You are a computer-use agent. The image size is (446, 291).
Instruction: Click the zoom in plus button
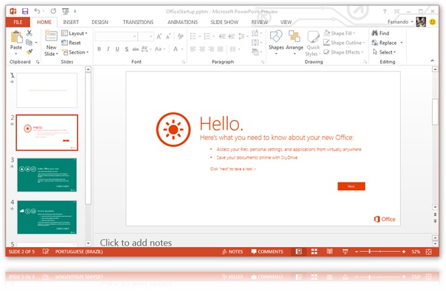click(x=403, y=252)
